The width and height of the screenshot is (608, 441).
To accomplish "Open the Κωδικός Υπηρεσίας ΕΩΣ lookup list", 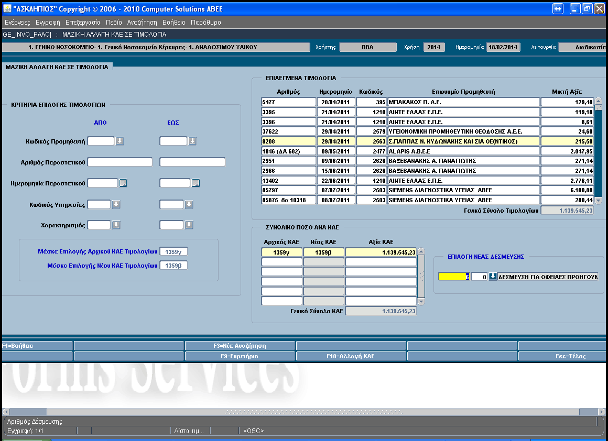I will 189,204.
